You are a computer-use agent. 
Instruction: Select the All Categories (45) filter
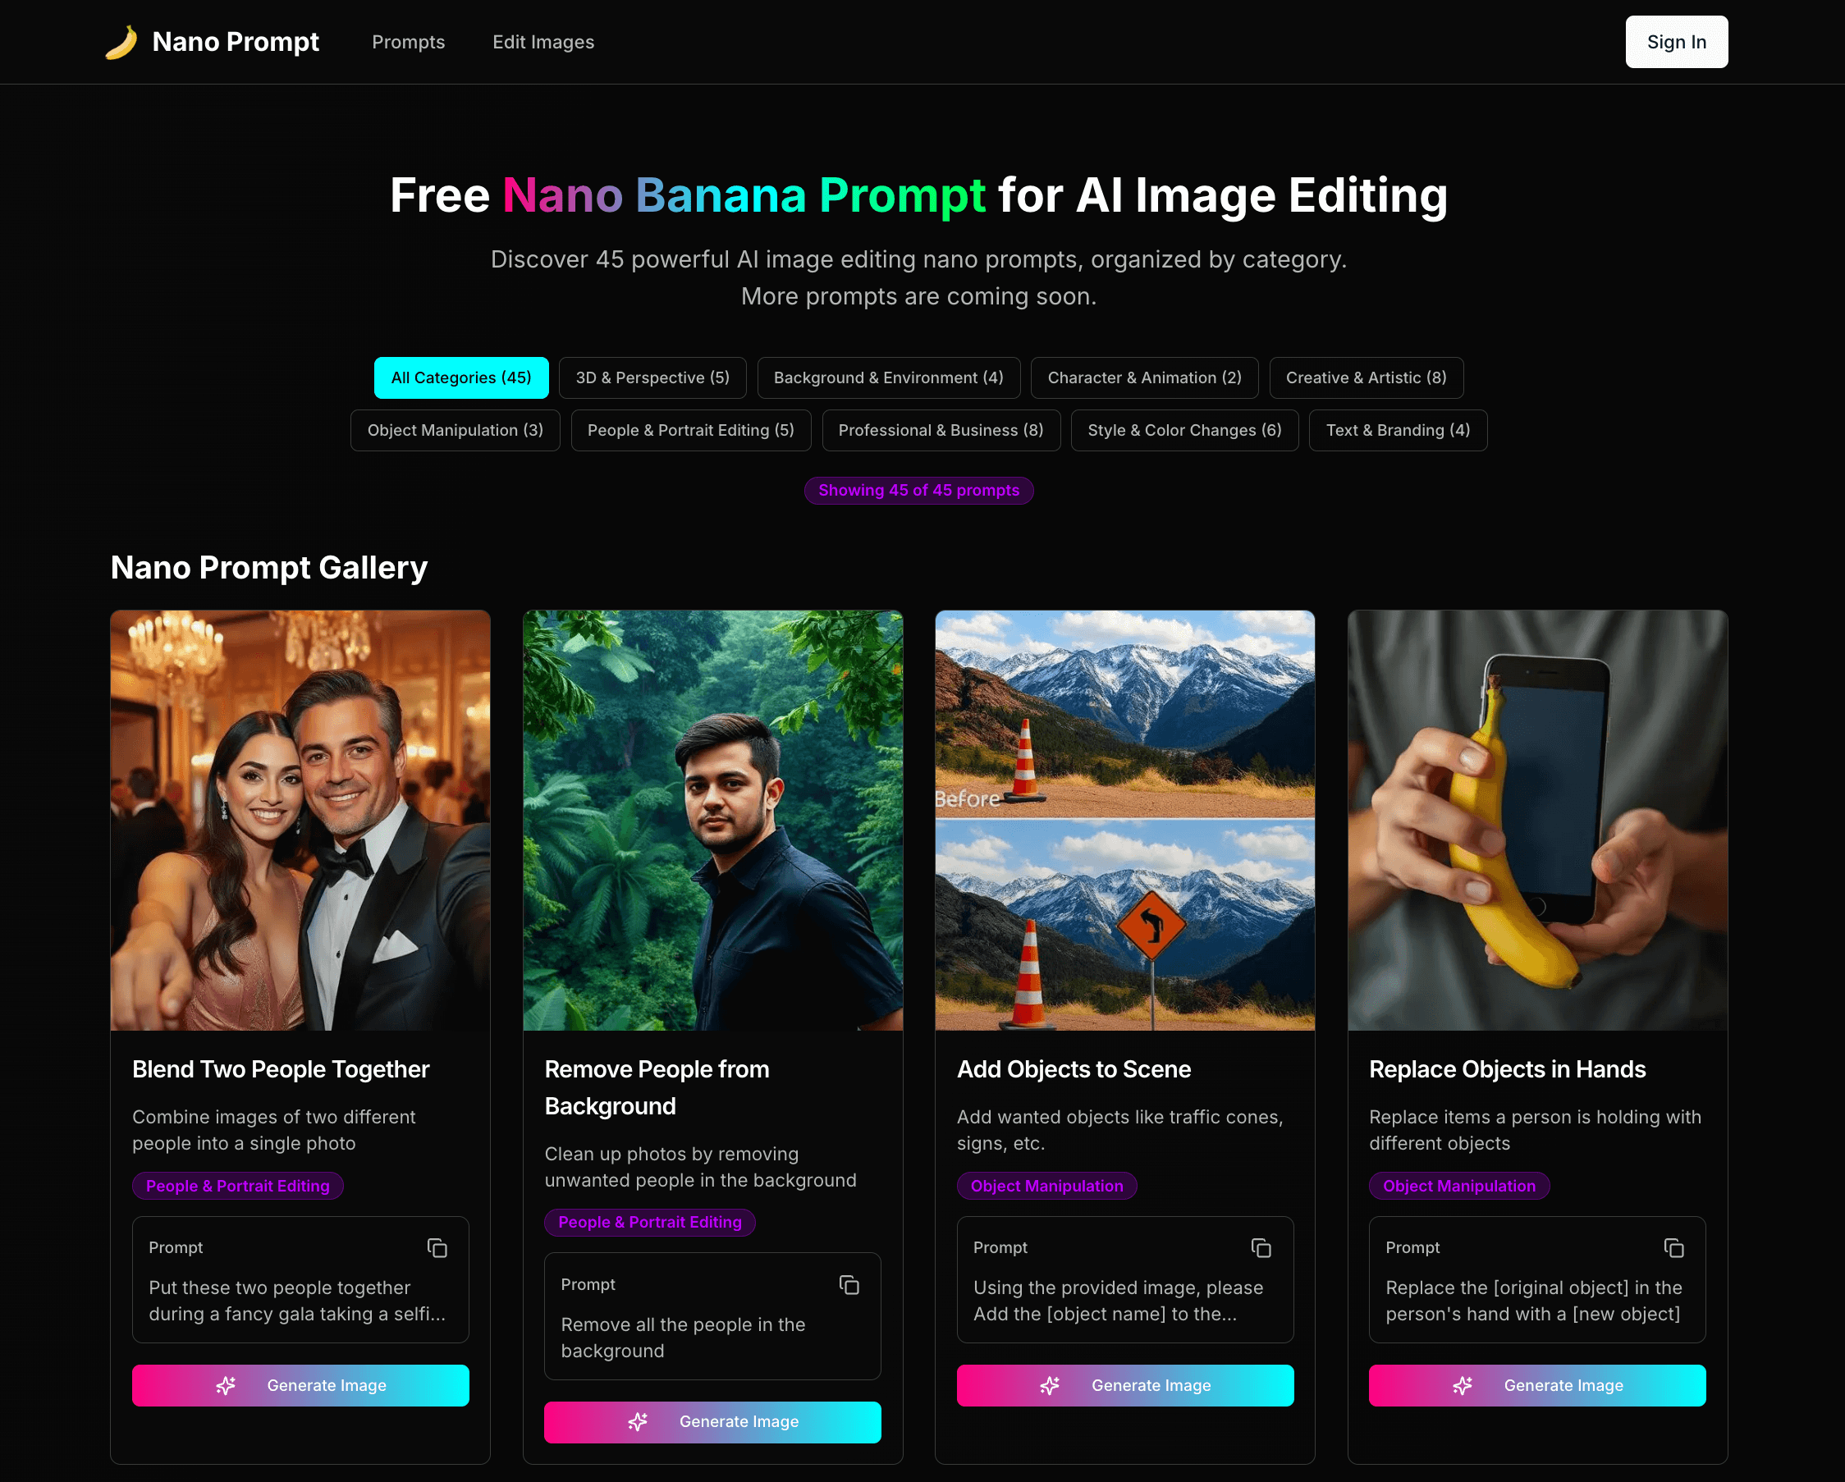coord(460,377)
